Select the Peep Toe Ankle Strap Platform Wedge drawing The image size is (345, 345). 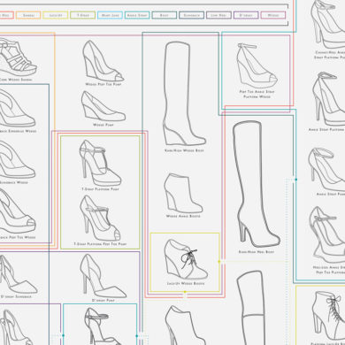coord(257,65)
